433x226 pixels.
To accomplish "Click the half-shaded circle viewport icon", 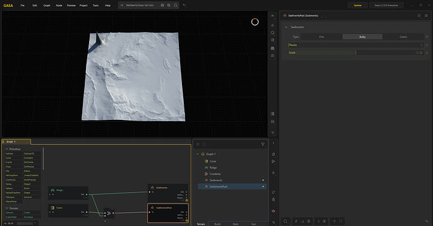I will pos(272,40).
